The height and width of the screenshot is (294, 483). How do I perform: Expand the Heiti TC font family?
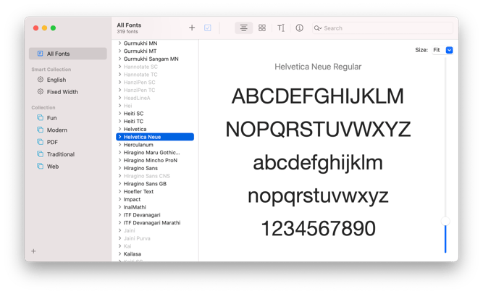119,121
